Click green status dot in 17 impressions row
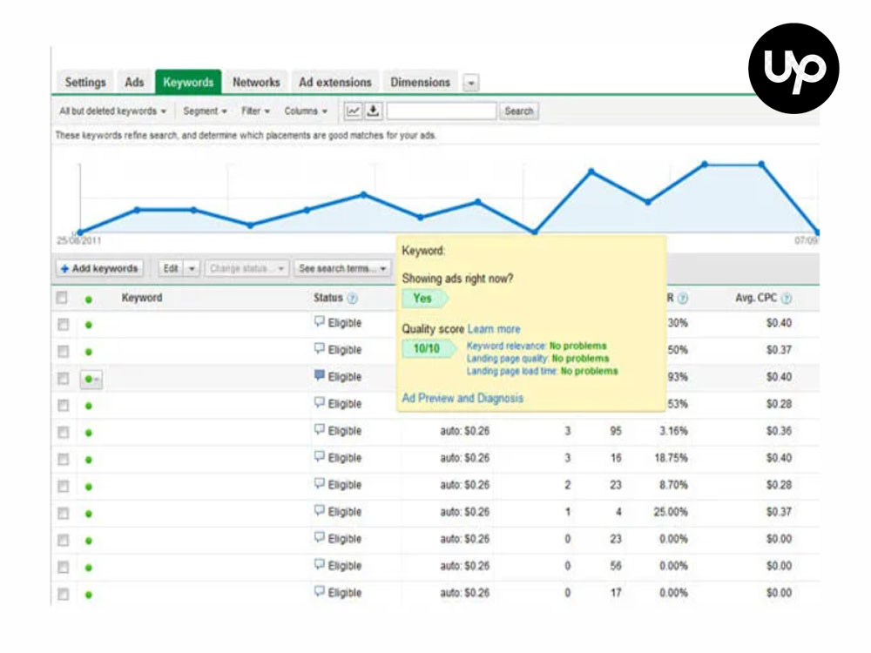 pos(88,595)
